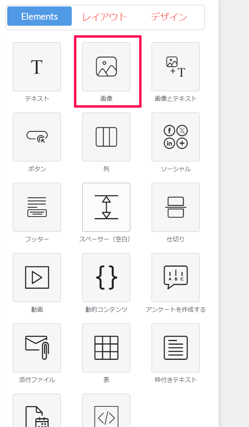Select the 枠付きテキスト element
The image size is (249, 427).
click(x=176, y=348)
